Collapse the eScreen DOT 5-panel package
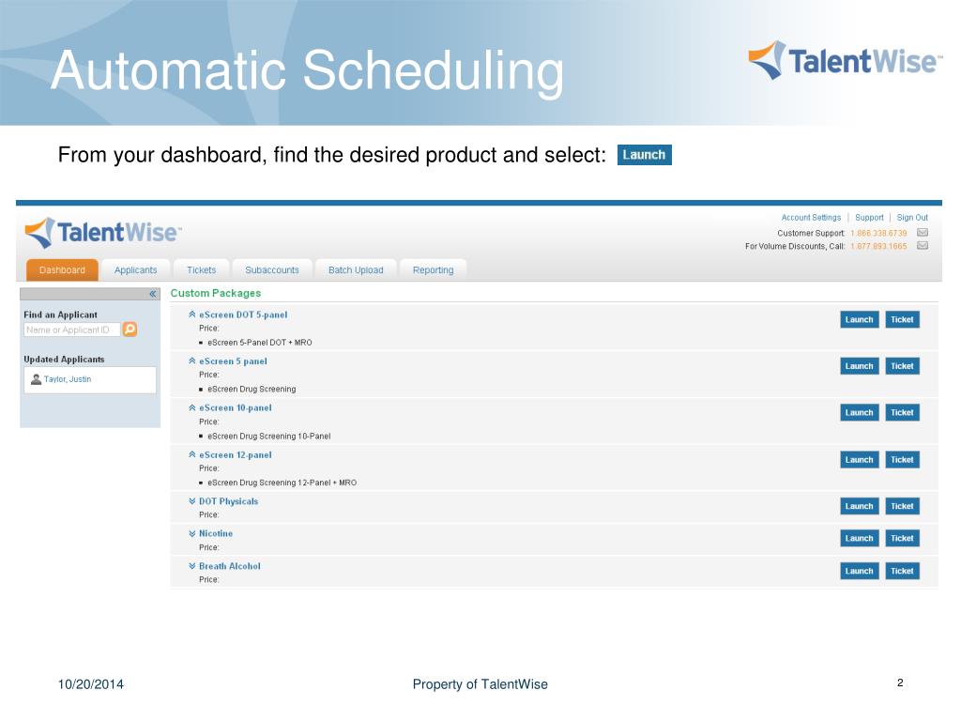Image resolution: width=961 pixels, height=721 pixels. [x=191, y=314]
